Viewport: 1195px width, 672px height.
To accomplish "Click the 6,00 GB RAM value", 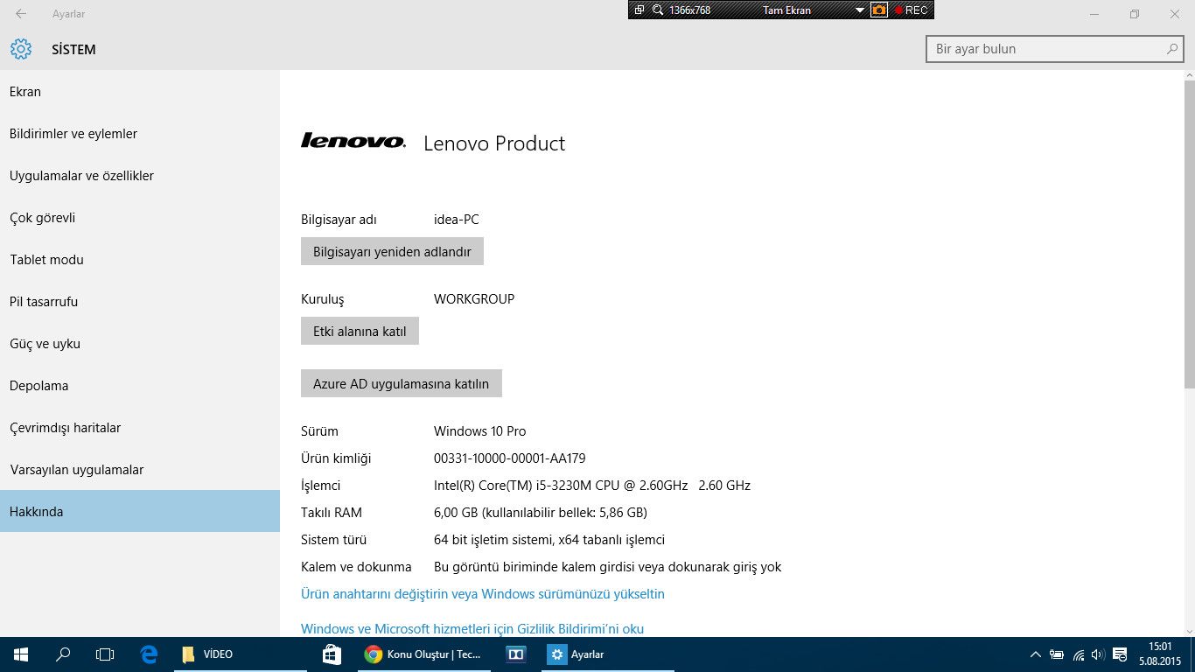I will pyautogui.click(x=541, y=513).
